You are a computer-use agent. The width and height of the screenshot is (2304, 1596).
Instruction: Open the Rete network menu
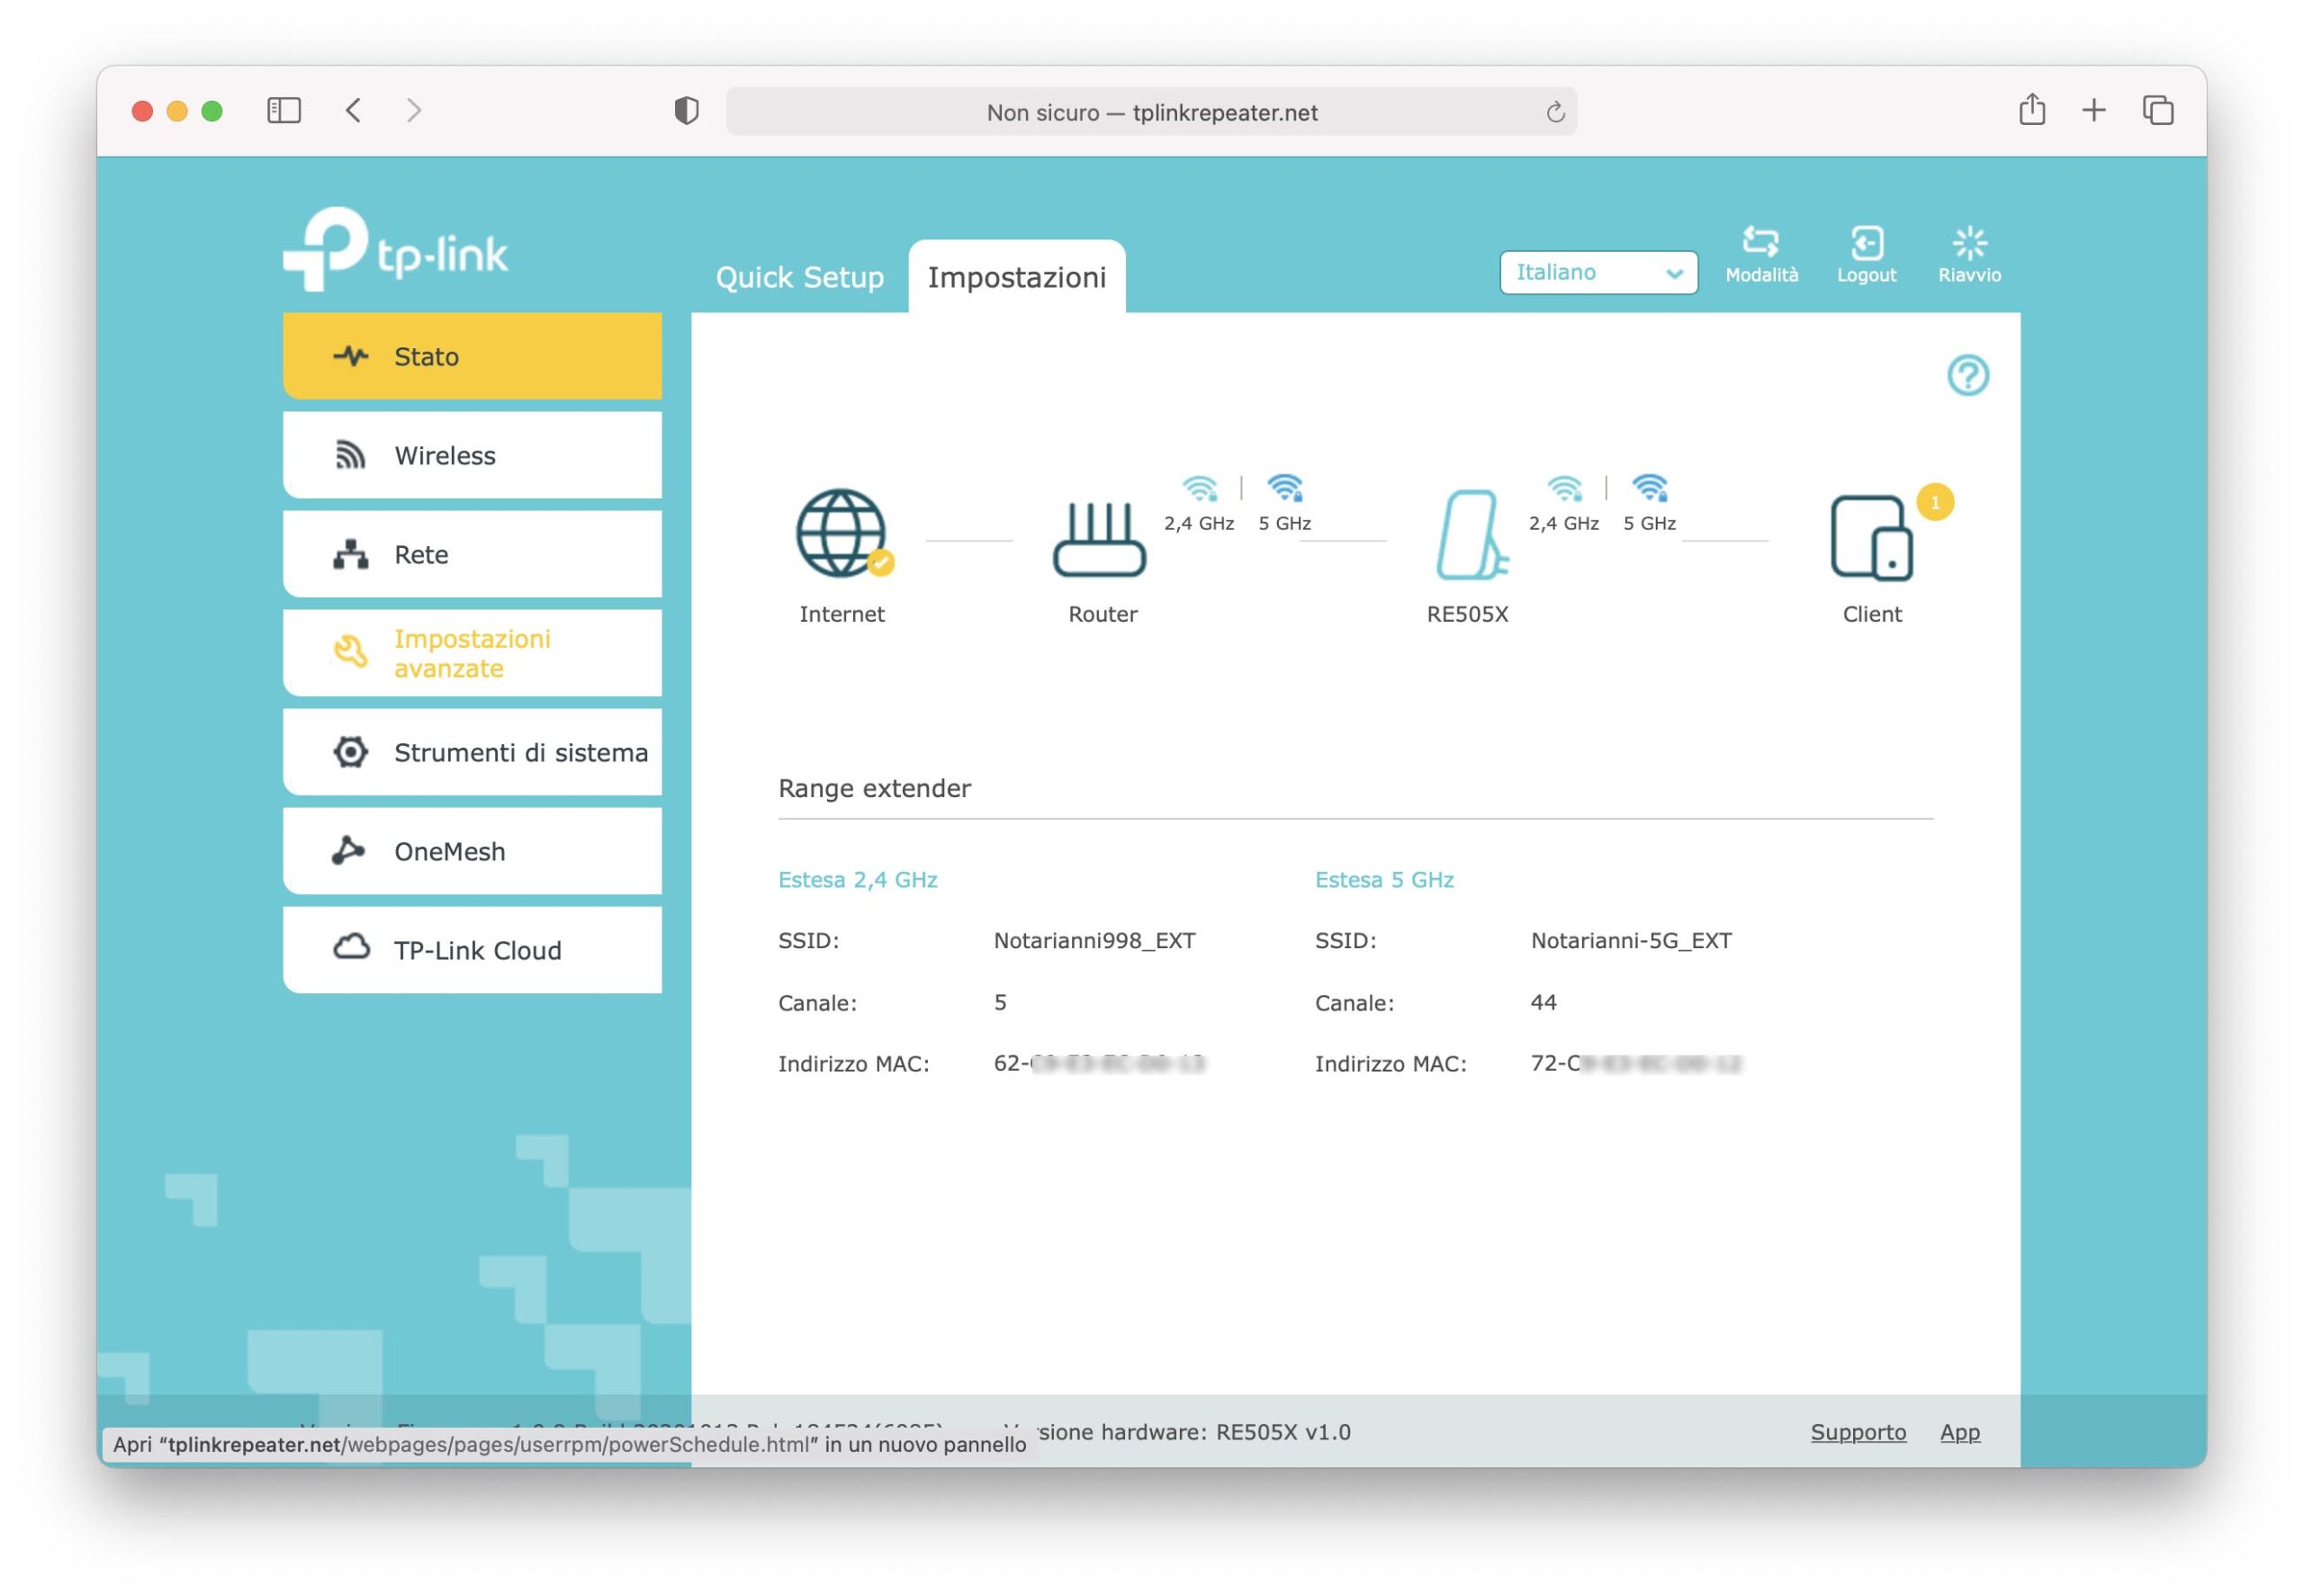[472, 555]
